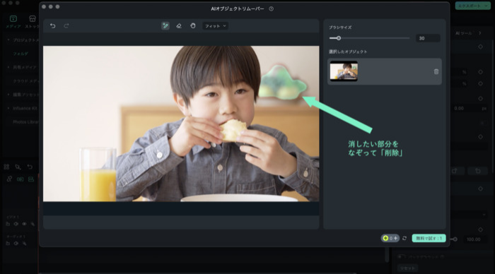Mute audio track 1 with speaker icon
The image size is (495, 274).
pos(16,243)
